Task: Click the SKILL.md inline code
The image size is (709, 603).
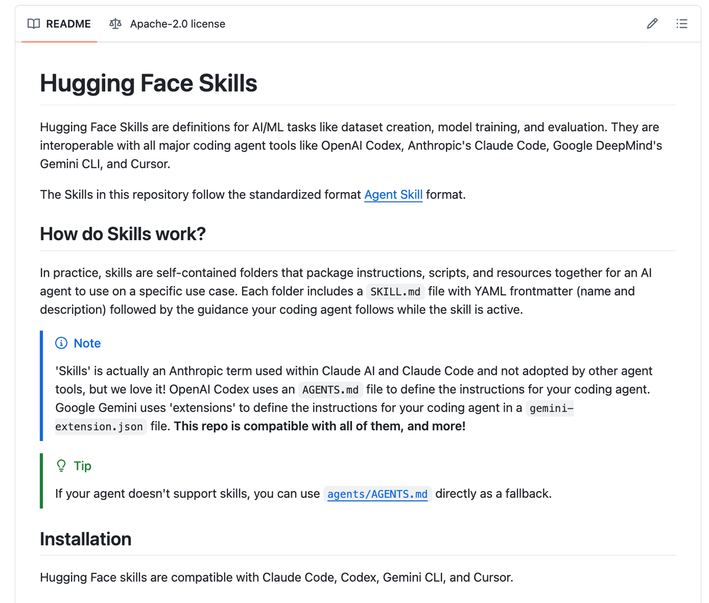Action: 395,291
